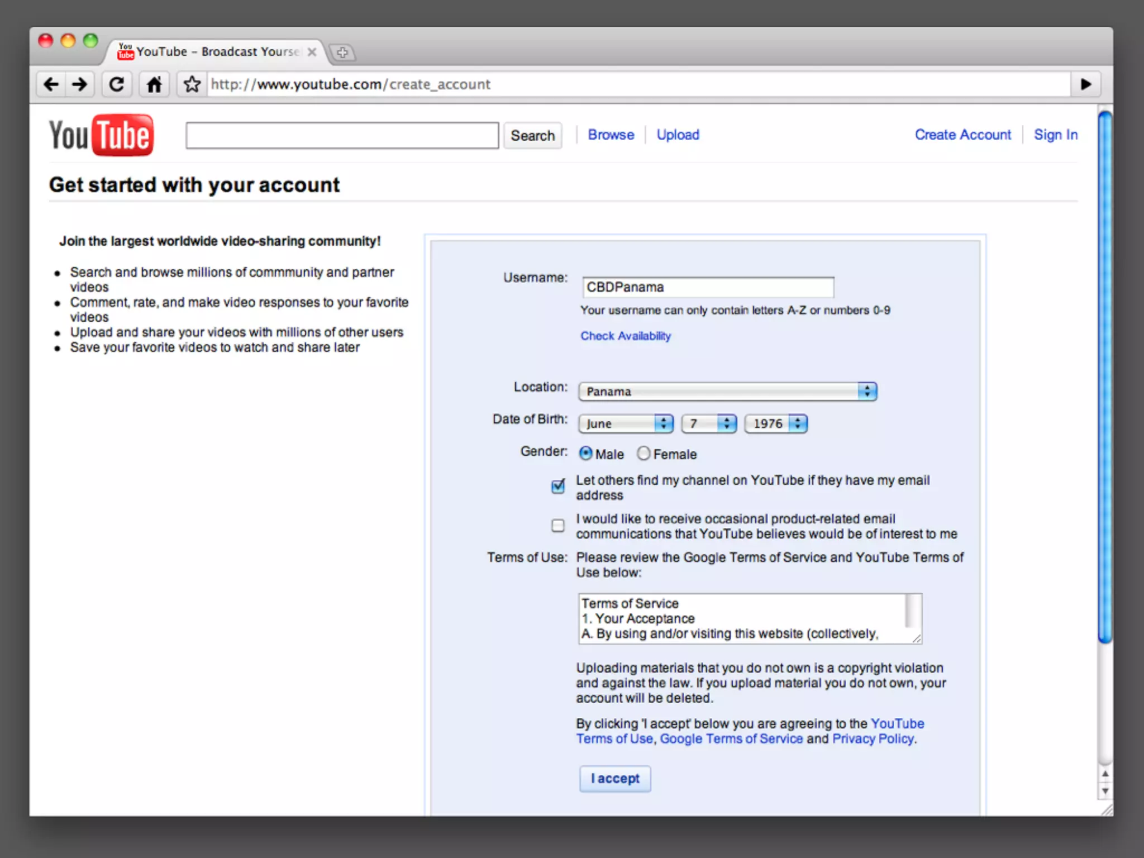Select the Female gender option
The image size is (1144, 858).
point(643,453)
